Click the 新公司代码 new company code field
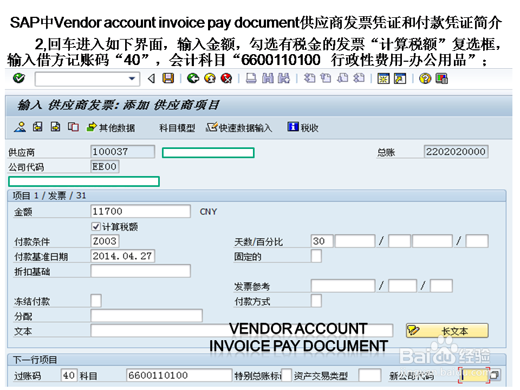Screen dimensions: 520x390 [x=473, y=375]
